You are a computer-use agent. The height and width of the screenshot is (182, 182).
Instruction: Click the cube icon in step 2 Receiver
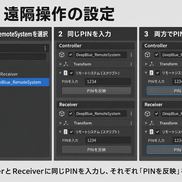[x=62, y=114]
